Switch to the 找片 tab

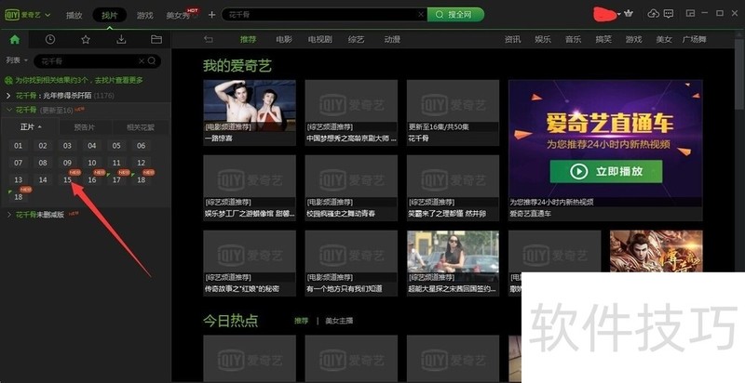109,15
